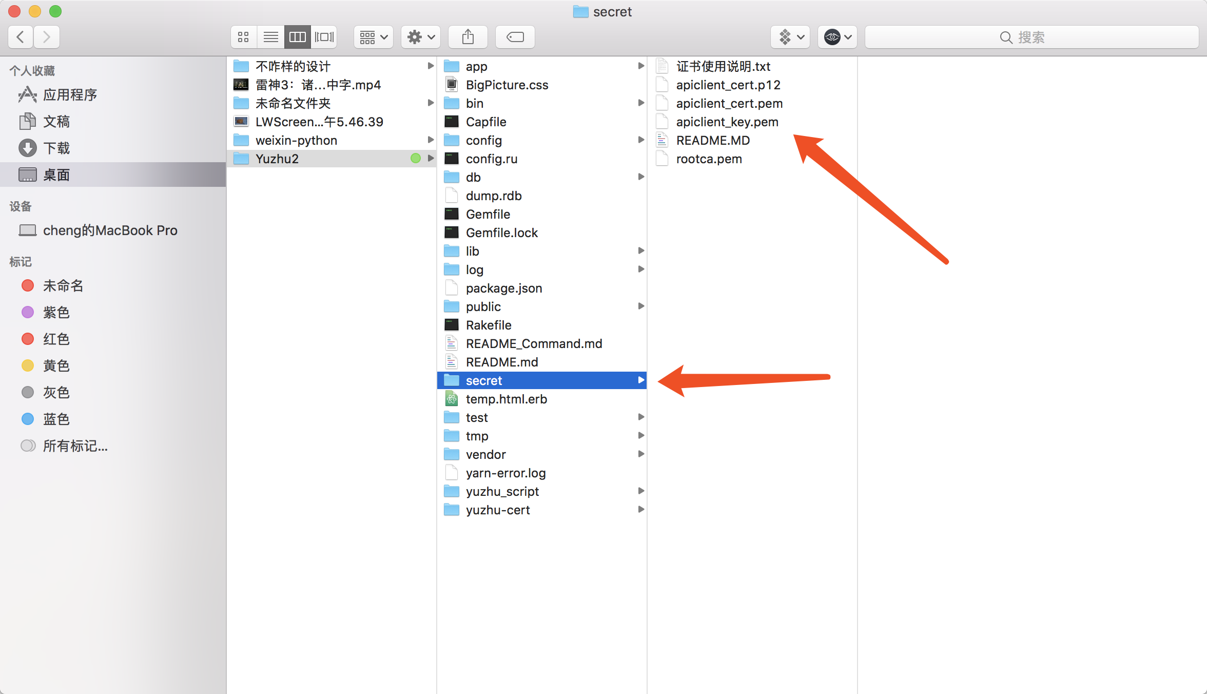Select column view mode toggle

click(x=298, y=37)
